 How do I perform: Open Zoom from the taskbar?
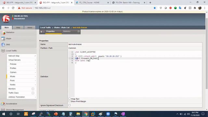pyautogui.click(x=108, y=114)
